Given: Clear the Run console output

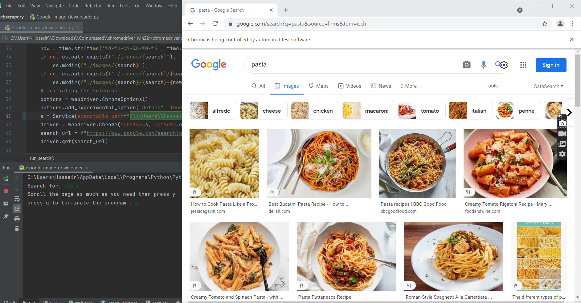Looking at the screenshot, I should (x=17, y=228).
